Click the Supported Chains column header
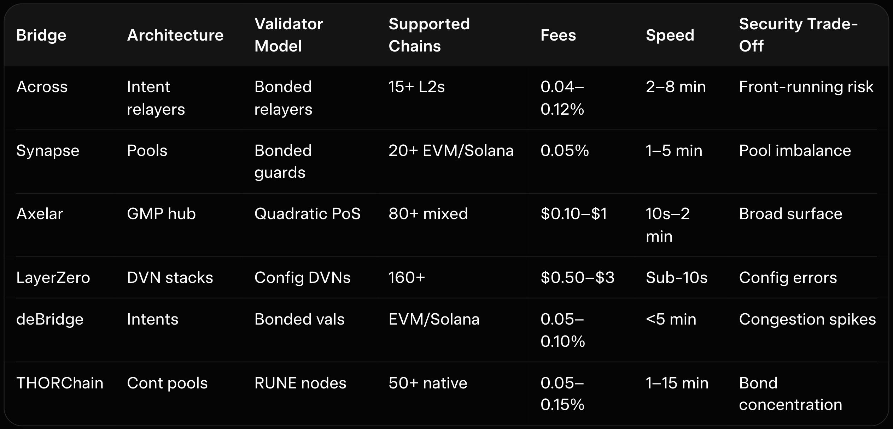This screenshot has height=429, width=893. [429, 35]
